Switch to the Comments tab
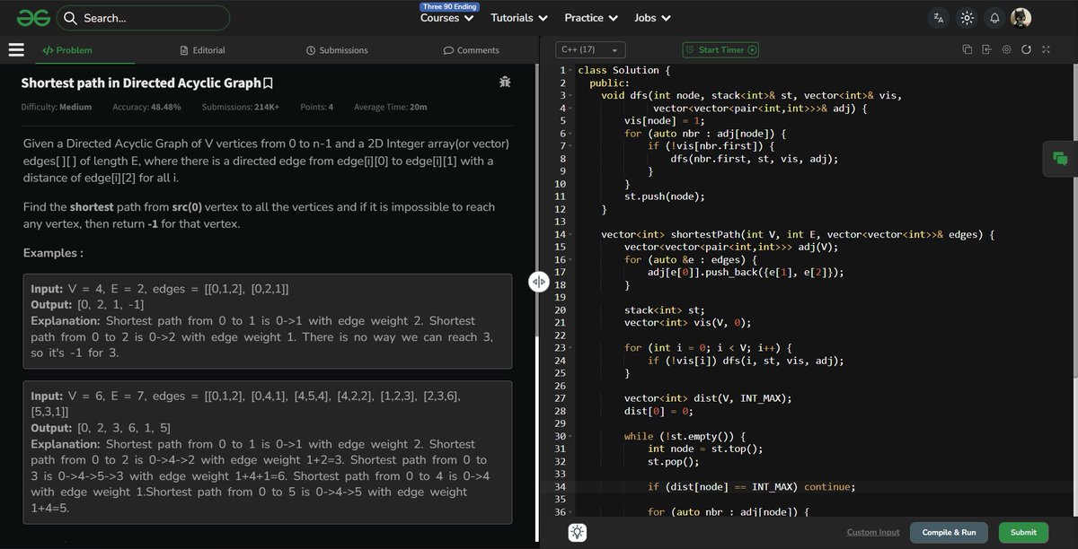The width and height of the screenshot is (1078, 549). pyautogui.click(x=472, y=50)
